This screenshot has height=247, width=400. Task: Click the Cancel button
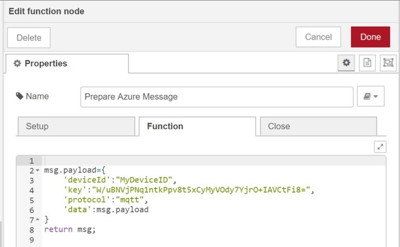click(318, 37)
